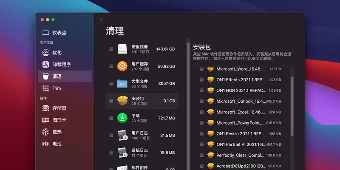The width and height of the screenshot is (340, 170).
Task: Open the 仪表盘 dashboard icon
Action: point(46,33)
